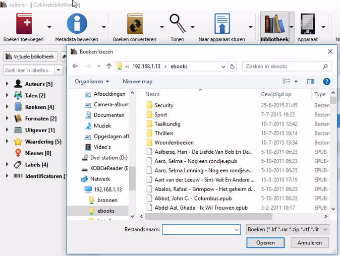Click Naar apparaat sturen icon
This screenshot has width=340, height=256.
click(x=222, y=24)
